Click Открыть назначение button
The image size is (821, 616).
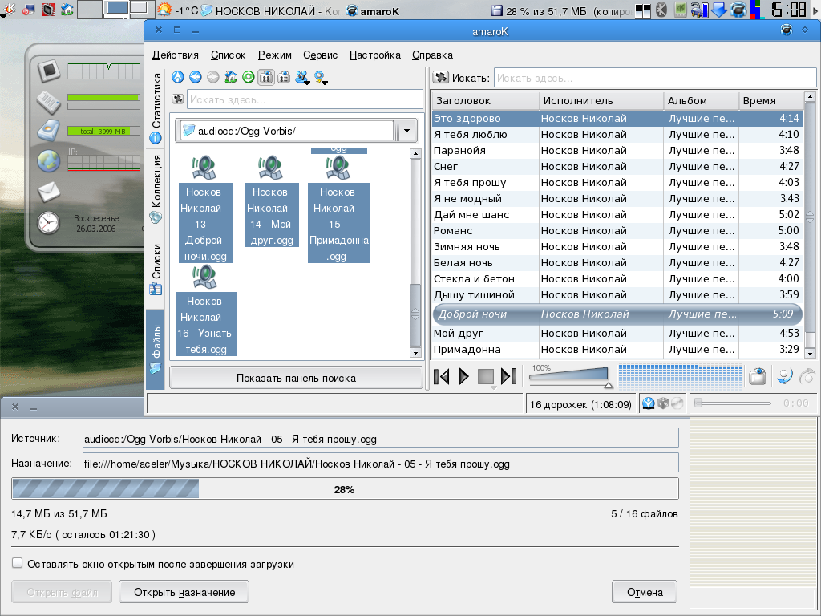click(184, 592)
